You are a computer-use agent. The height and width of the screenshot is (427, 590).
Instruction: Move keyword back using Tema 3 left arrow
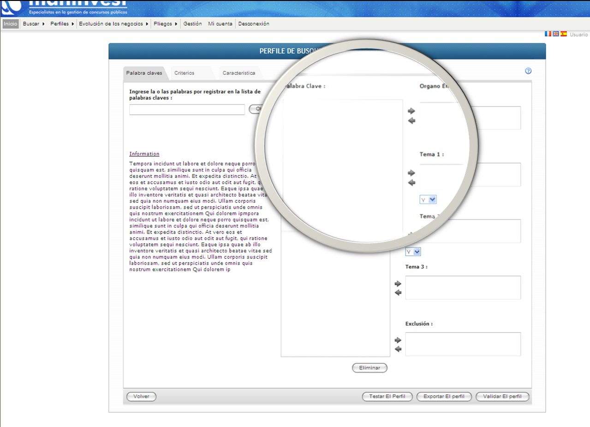click(398, 292)
